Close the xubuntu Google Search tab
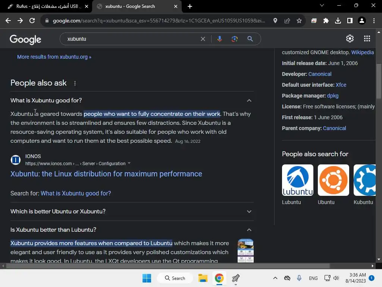The image size is (382, 287). click(176, 7)
